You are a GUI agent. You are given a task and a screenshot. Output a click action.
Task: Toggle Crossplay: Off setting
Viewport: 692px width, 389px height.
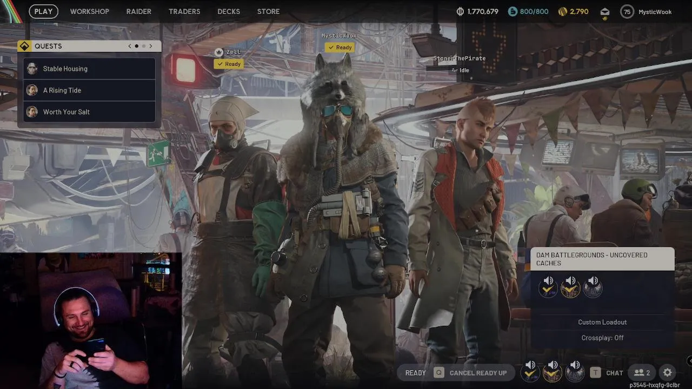tap(602, 338)
